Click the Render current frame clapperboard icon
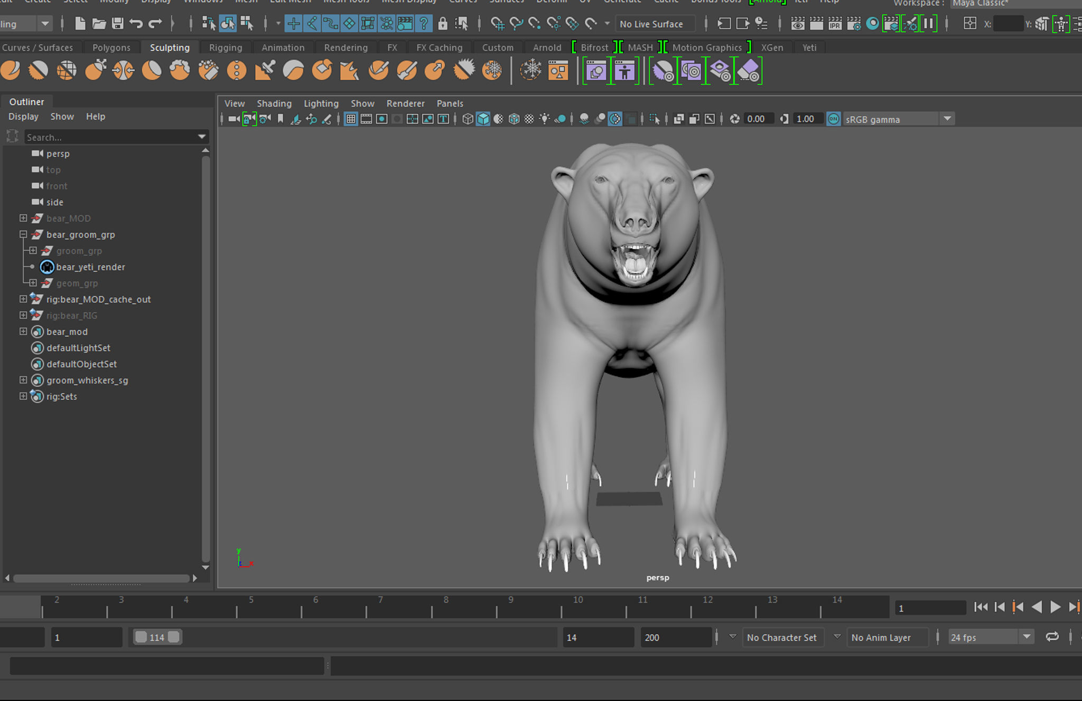 click(816, 23)
